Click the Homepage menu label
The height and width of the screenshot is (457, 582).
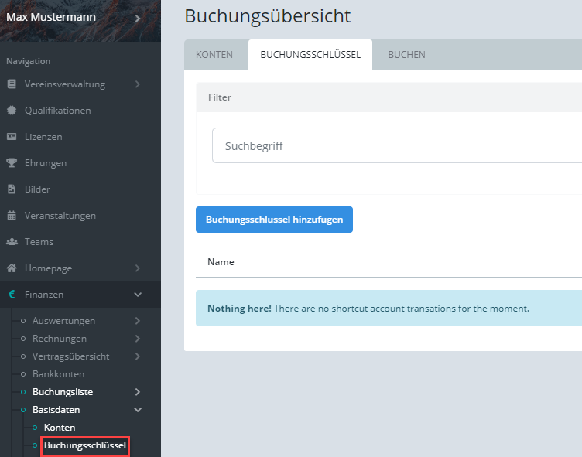pos(48,268)
